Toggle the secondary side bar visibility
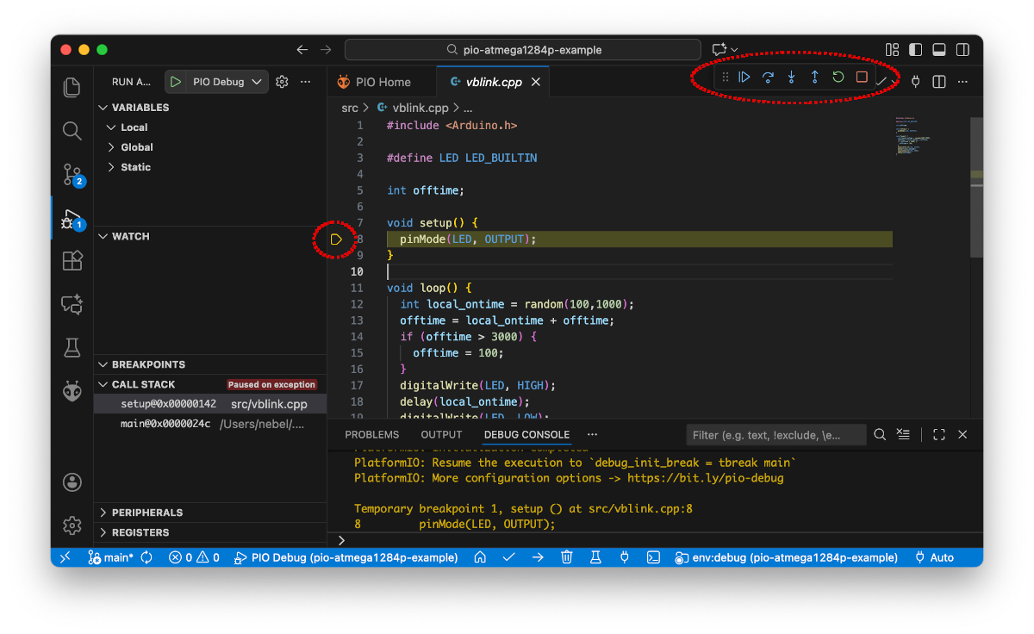Viewport: 1034px width, 634px height. click(962, 50)
